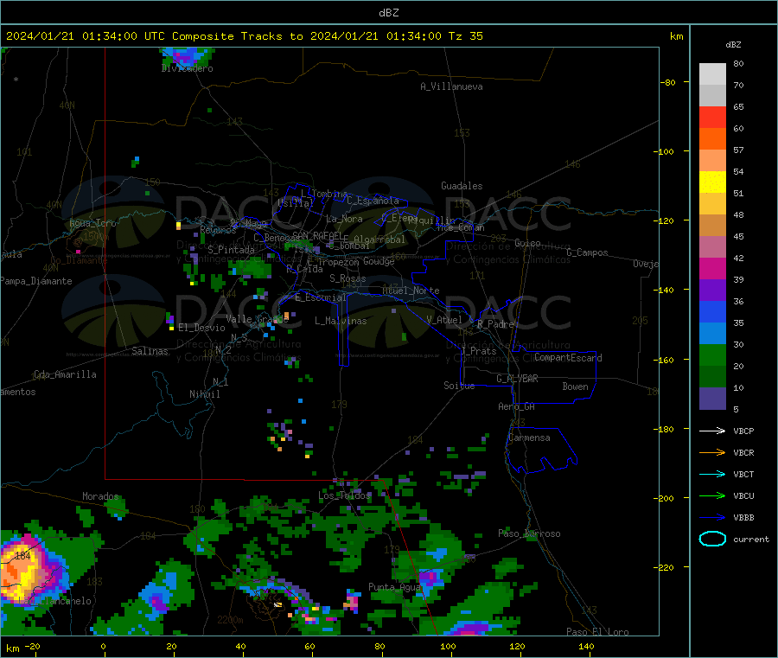The height and width of the screenshot is (658, 778).
Task: Click the 'Tz 35' threshold text
Action: click(x=465, y=36)
